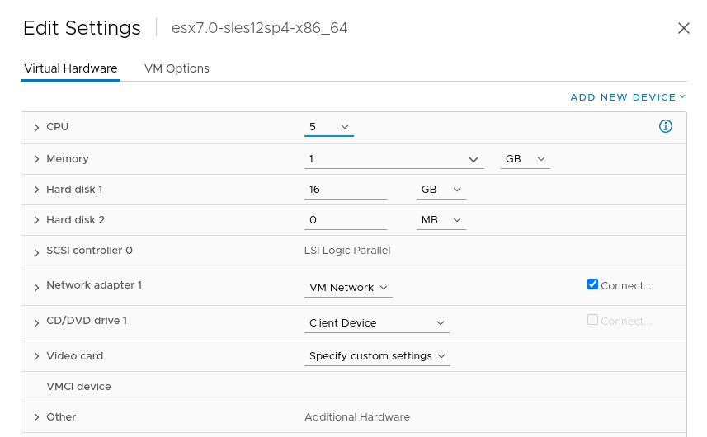Image resolution: width=707 pixels, height=437 pixels.
Task: Uncheck Network adapter 1 Connect checkbox
Action: pos(592,284)
